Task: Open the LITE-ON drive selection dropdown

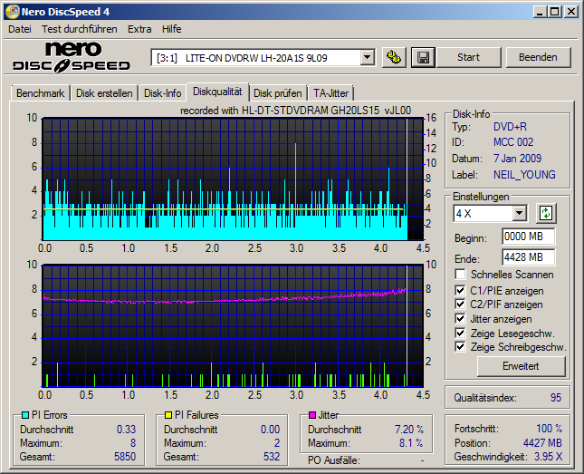Action: click(367, 58)
